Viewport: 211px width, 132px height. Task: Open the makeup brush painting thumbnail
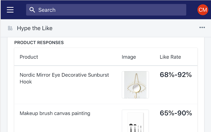[135, 121]
